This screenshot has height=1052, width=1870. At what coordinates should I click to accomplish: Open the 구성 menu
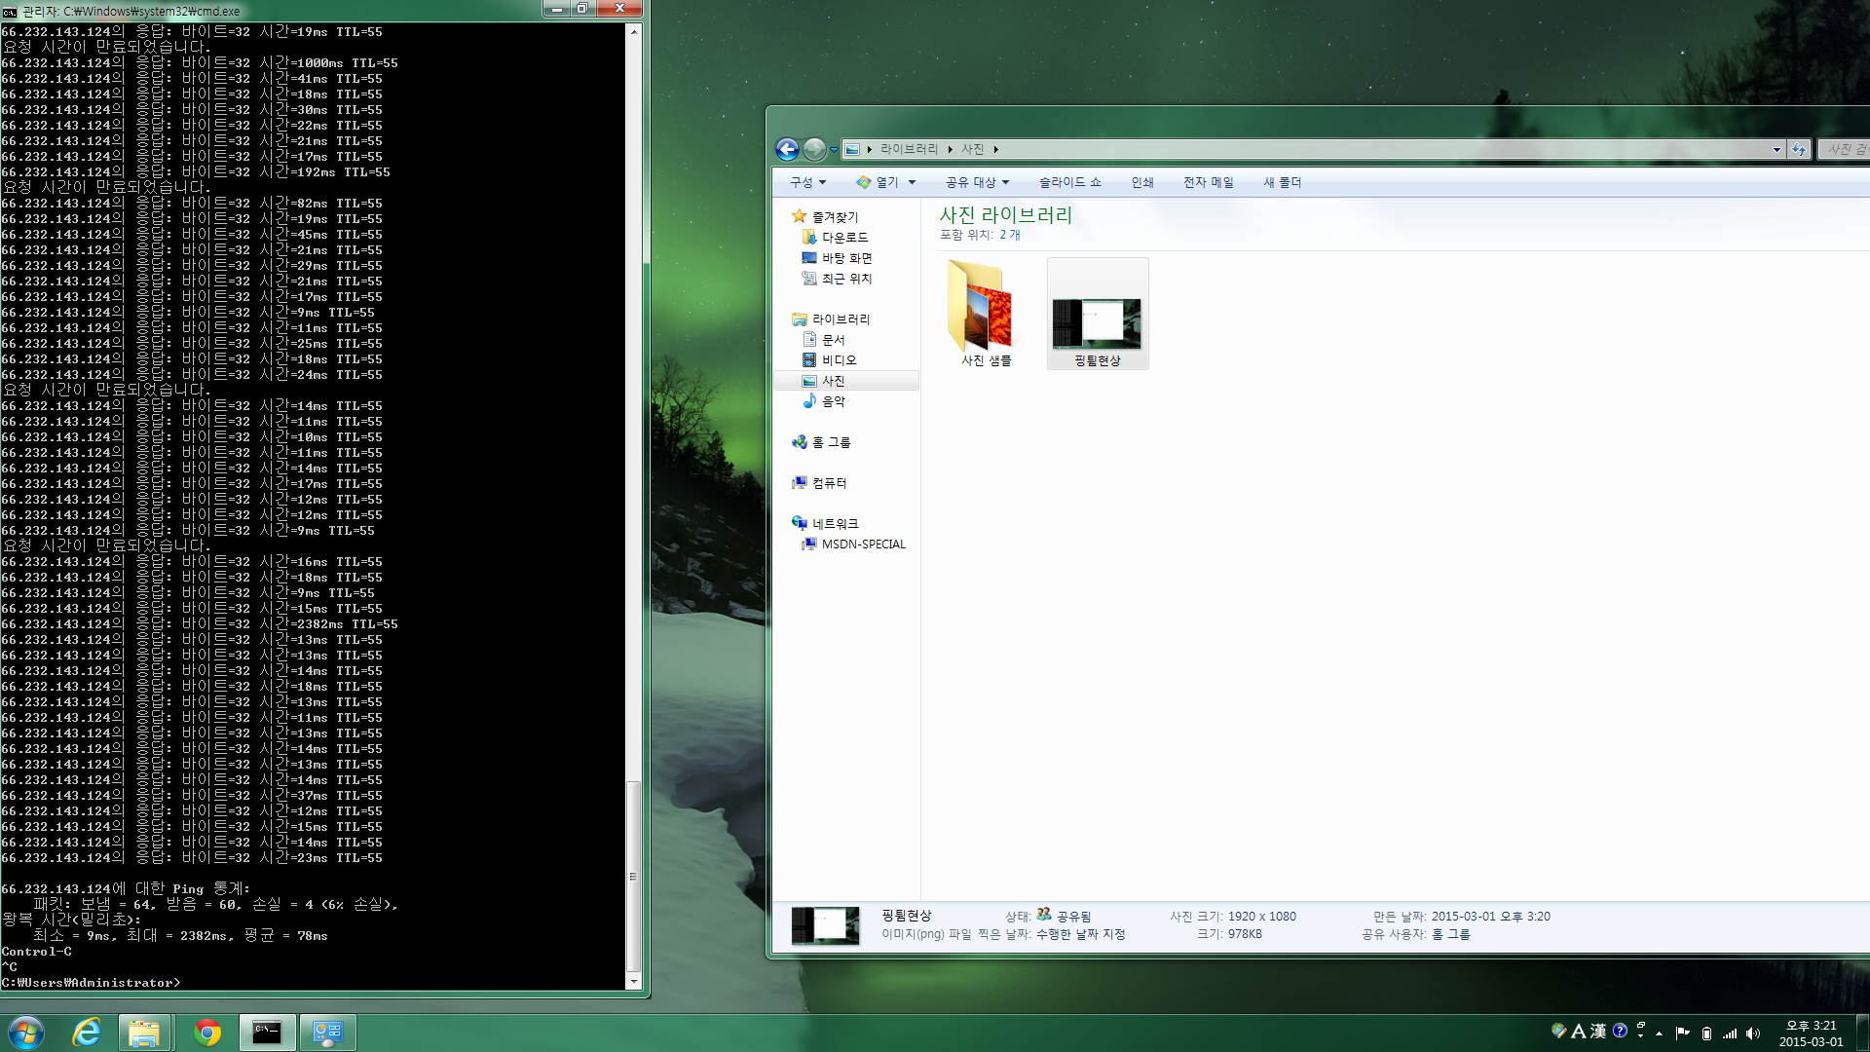[x=807, y=182]
